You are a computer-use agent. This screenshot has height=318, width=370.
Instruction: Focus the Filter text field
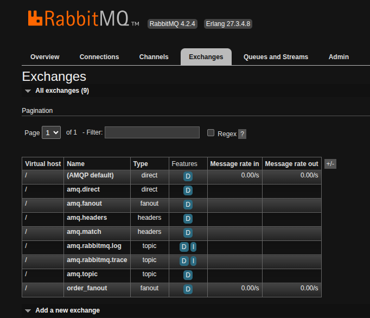[x=152, y=132]
